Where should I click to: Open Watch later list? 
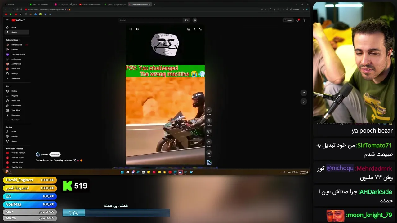click(x=17, y=101)
